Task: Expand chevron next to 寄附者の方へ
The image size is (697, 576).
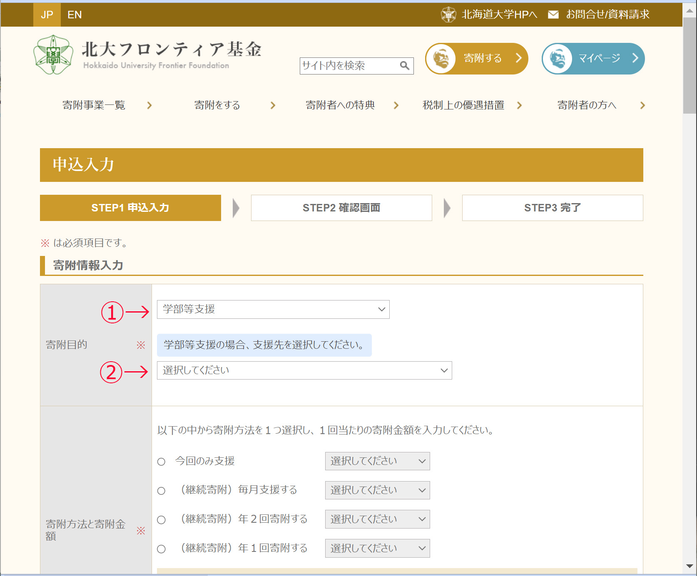Action: pos(642,105)
